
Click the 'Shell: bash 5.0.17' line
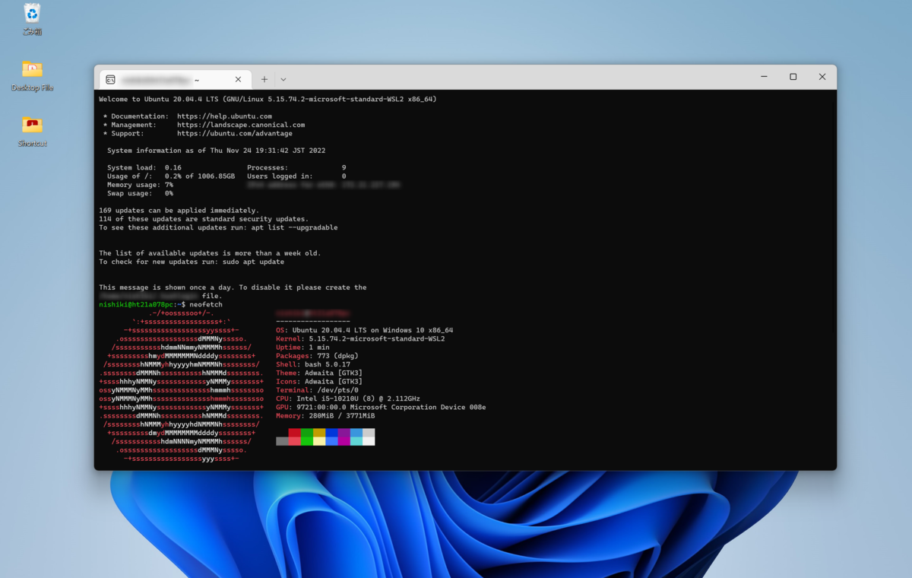tap(313, 364)
